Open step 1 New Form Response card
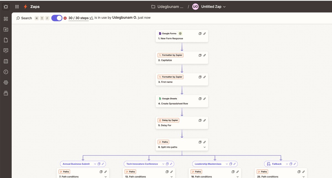332x178 pixels. click(x=182, y=36)
